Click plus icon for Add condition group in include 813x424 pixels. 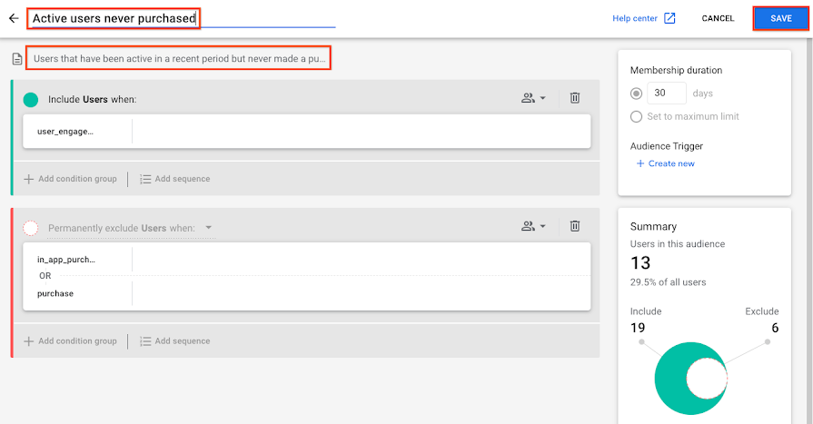[28, 179]
